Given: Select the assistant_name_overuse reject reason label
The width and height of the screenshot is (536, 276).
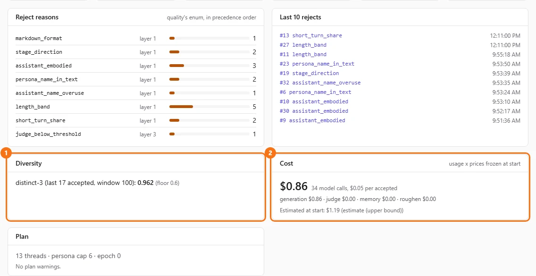Looking at the screenshot, I should click(x=50, y=93).
